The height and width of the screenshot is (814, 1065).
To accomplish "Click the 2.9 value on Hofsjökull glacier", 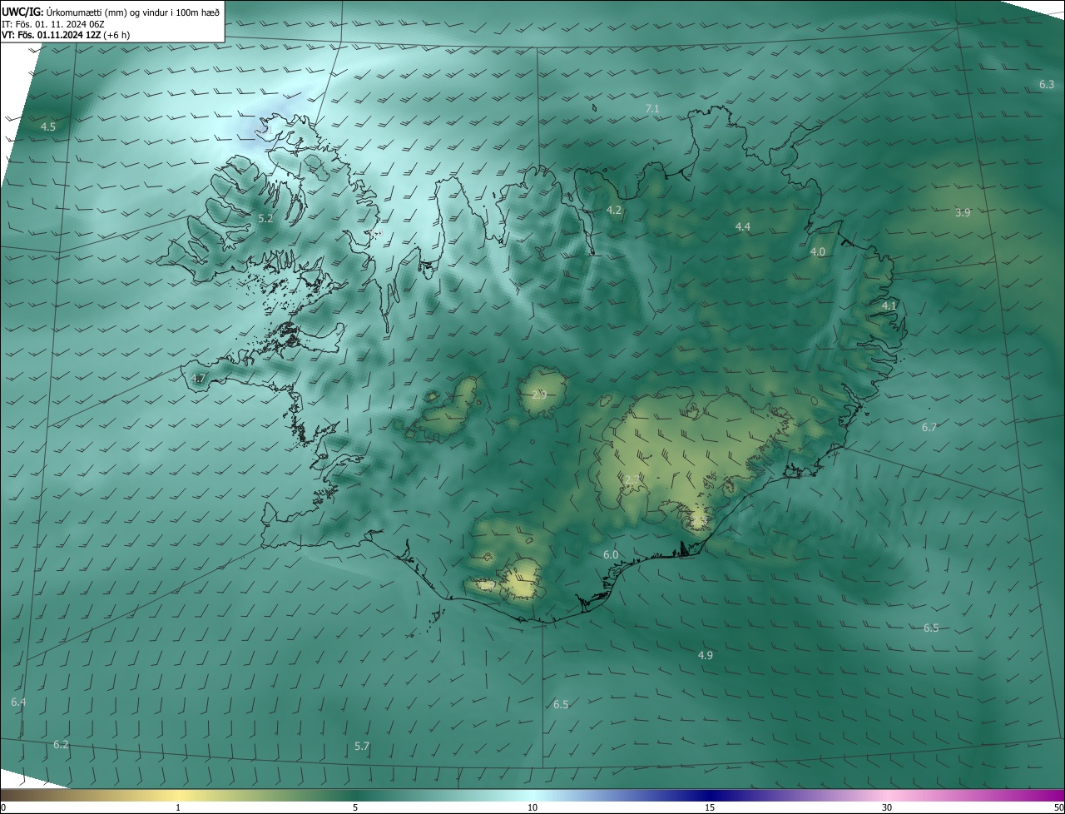I will [x=539, y=394].
